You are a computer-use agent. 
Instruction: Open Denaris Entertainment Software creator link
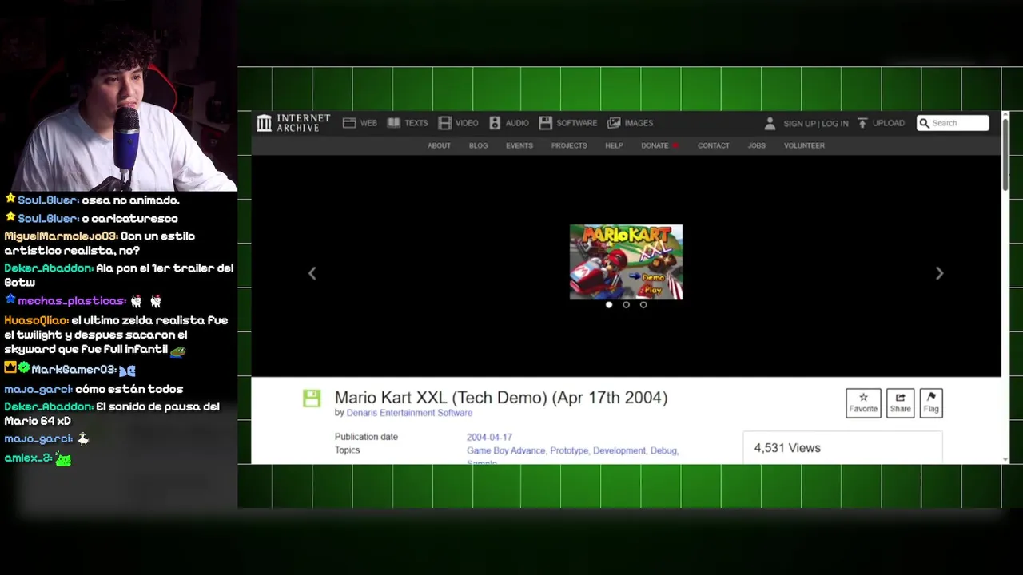(x=409, y=413)
